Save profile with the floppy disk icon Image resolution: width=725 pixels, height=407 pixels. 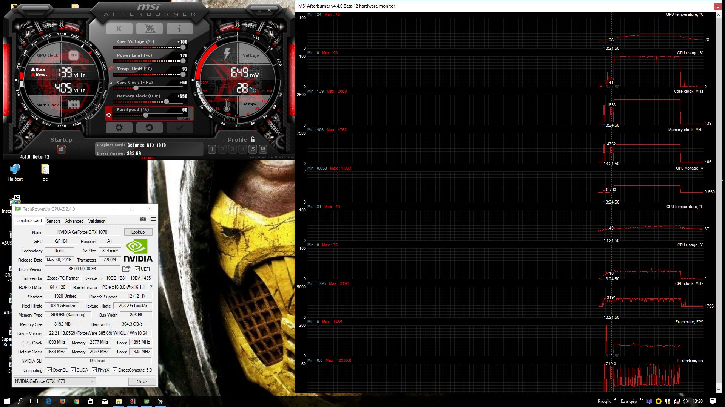(263, 149)
